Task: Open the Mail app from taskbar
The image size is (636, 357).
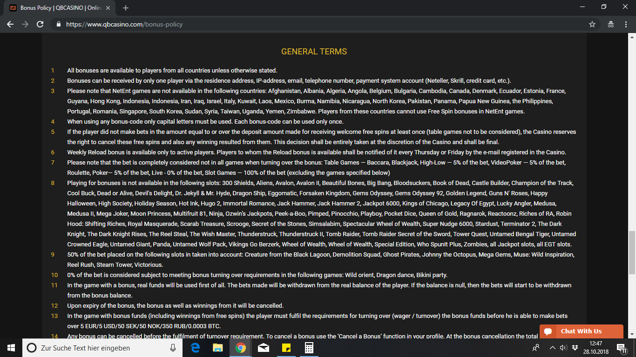Action: tap(263, 348)
